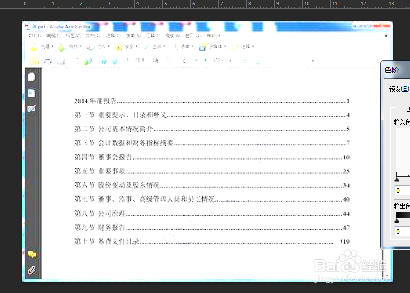The image size is (410, 293).
Task: Open the dropdown arrow beside 安全
Action: point(137,46)
